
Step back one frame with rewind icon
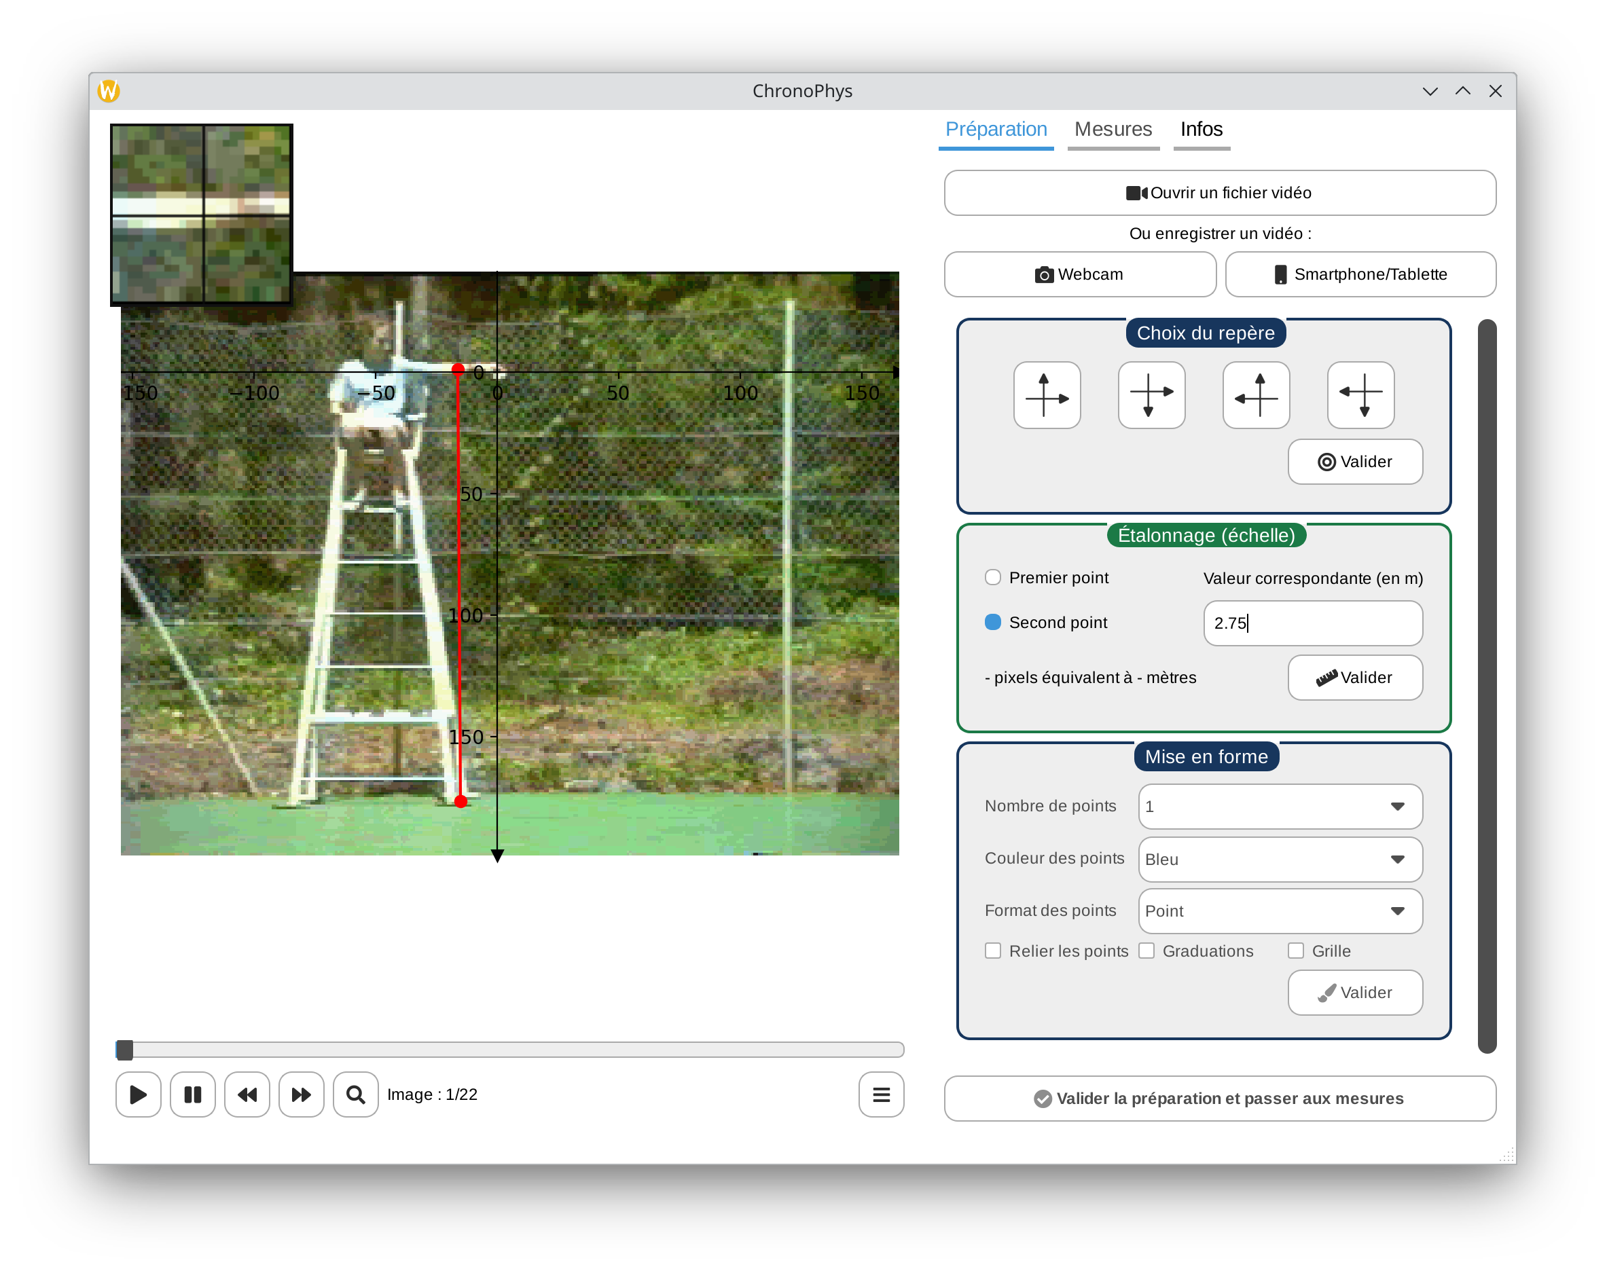click(x=247, y=1094)
